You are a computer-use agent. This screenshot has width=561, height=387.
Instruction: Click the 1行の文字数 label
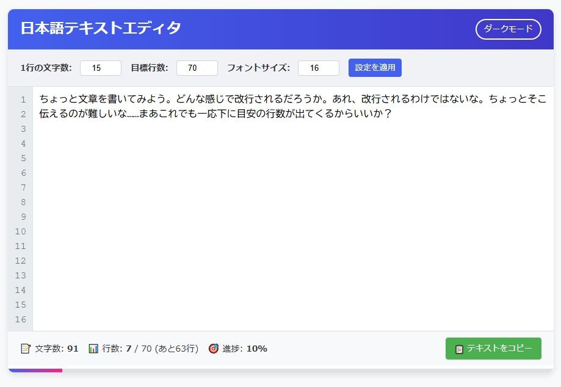coord(46,68)
